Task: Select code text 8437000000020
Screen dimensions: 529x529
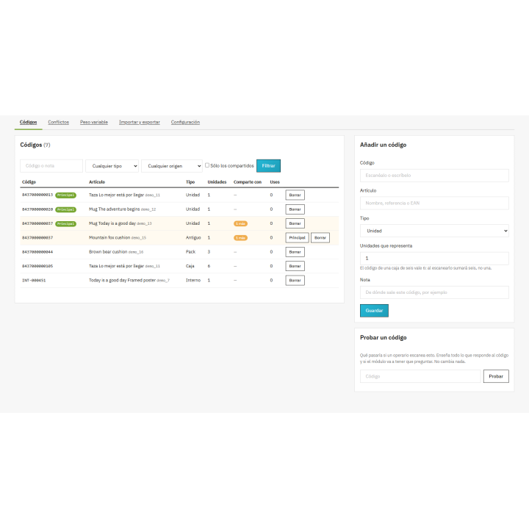Action: [x=37, y=209]
